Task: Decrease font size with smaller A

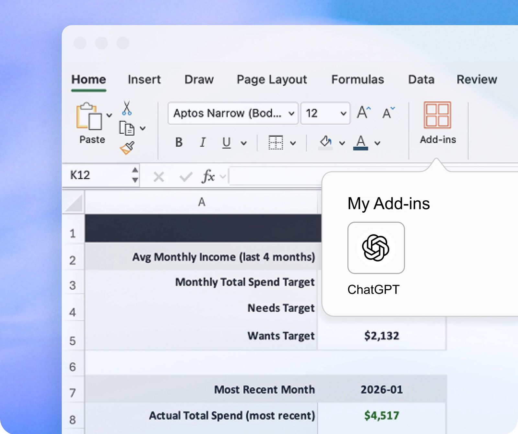Action: click(388, 113)
